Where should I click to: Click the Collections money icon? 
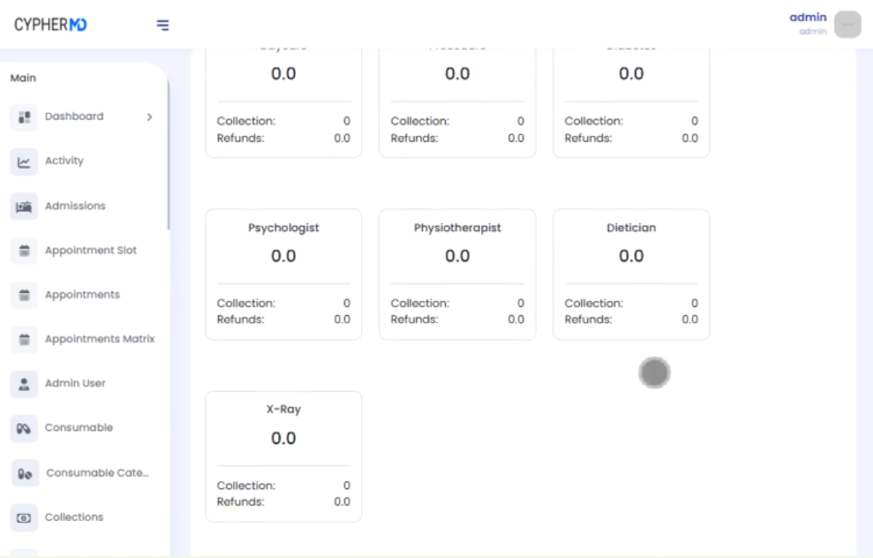click(24, 517)
